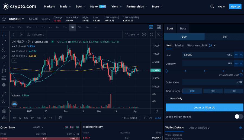Open the Indicators panel
The image size is (244, 140).
(36, 34)
